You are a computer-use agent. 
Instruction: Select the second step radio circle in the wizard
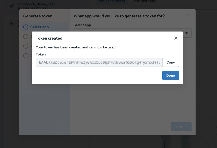click(25, 37)
